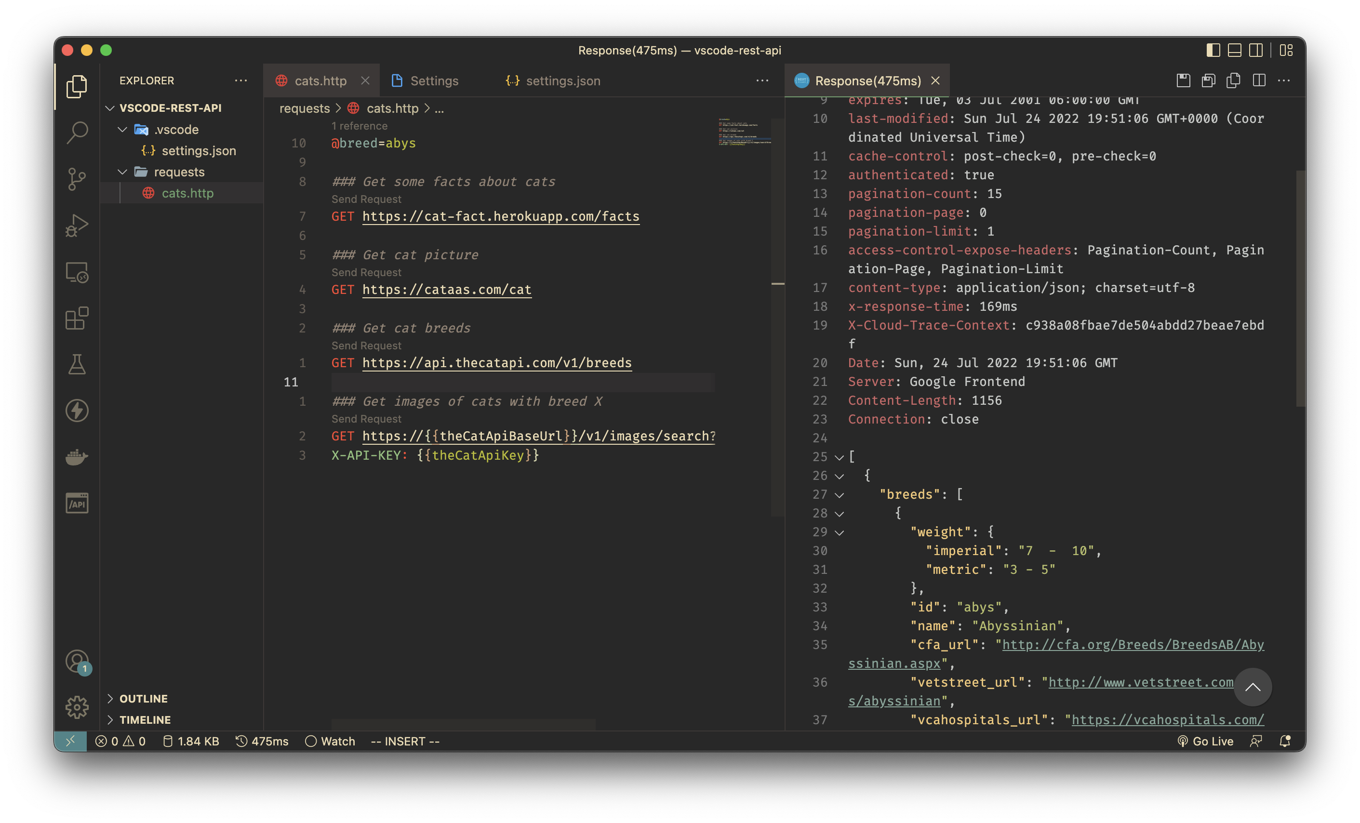Screen dimensions: 1360x823
Task: Open Explorer views and more actions
Action: (240, 80)
